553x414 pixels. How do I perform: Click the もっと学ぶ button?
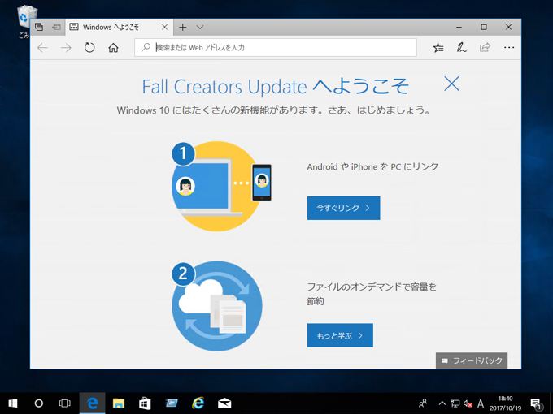tap(340, 335)
